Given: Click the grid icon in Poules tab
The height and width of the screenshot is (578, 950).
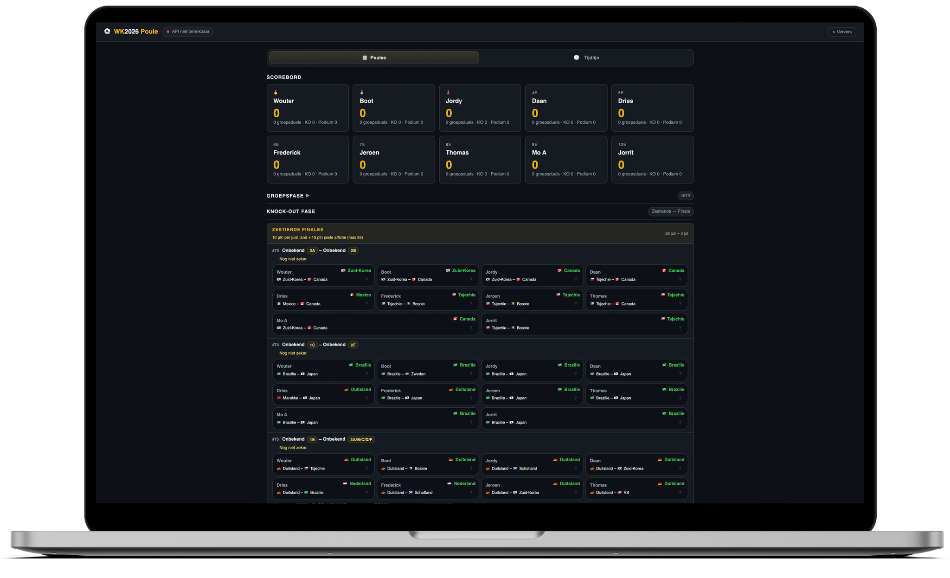Looking at the screenshot, I should pyautogui.click(x=365, y=58).
